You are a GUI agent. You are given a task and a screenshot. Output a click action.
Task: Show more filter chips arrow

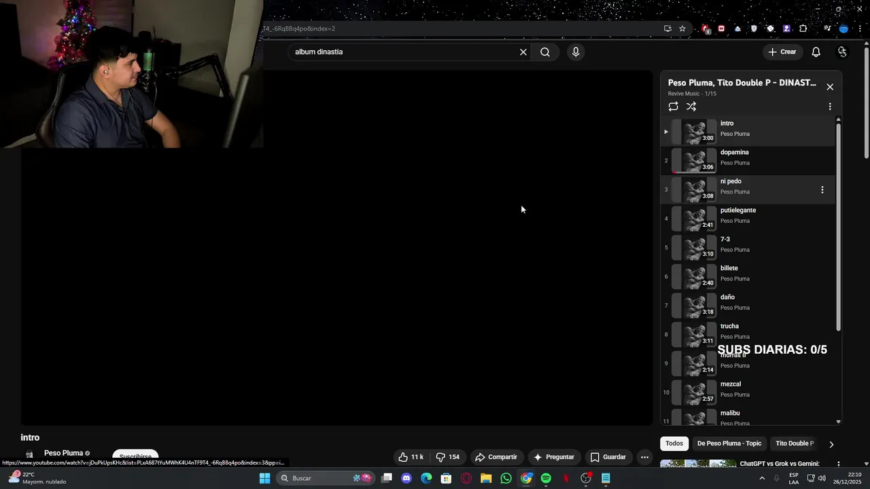[831, 444]
